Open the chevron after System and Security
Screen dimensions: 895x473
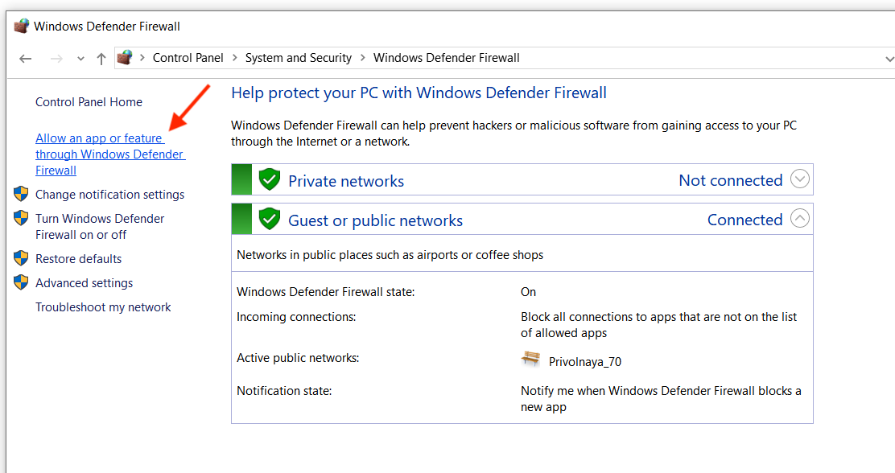click(x=362, y=58)
